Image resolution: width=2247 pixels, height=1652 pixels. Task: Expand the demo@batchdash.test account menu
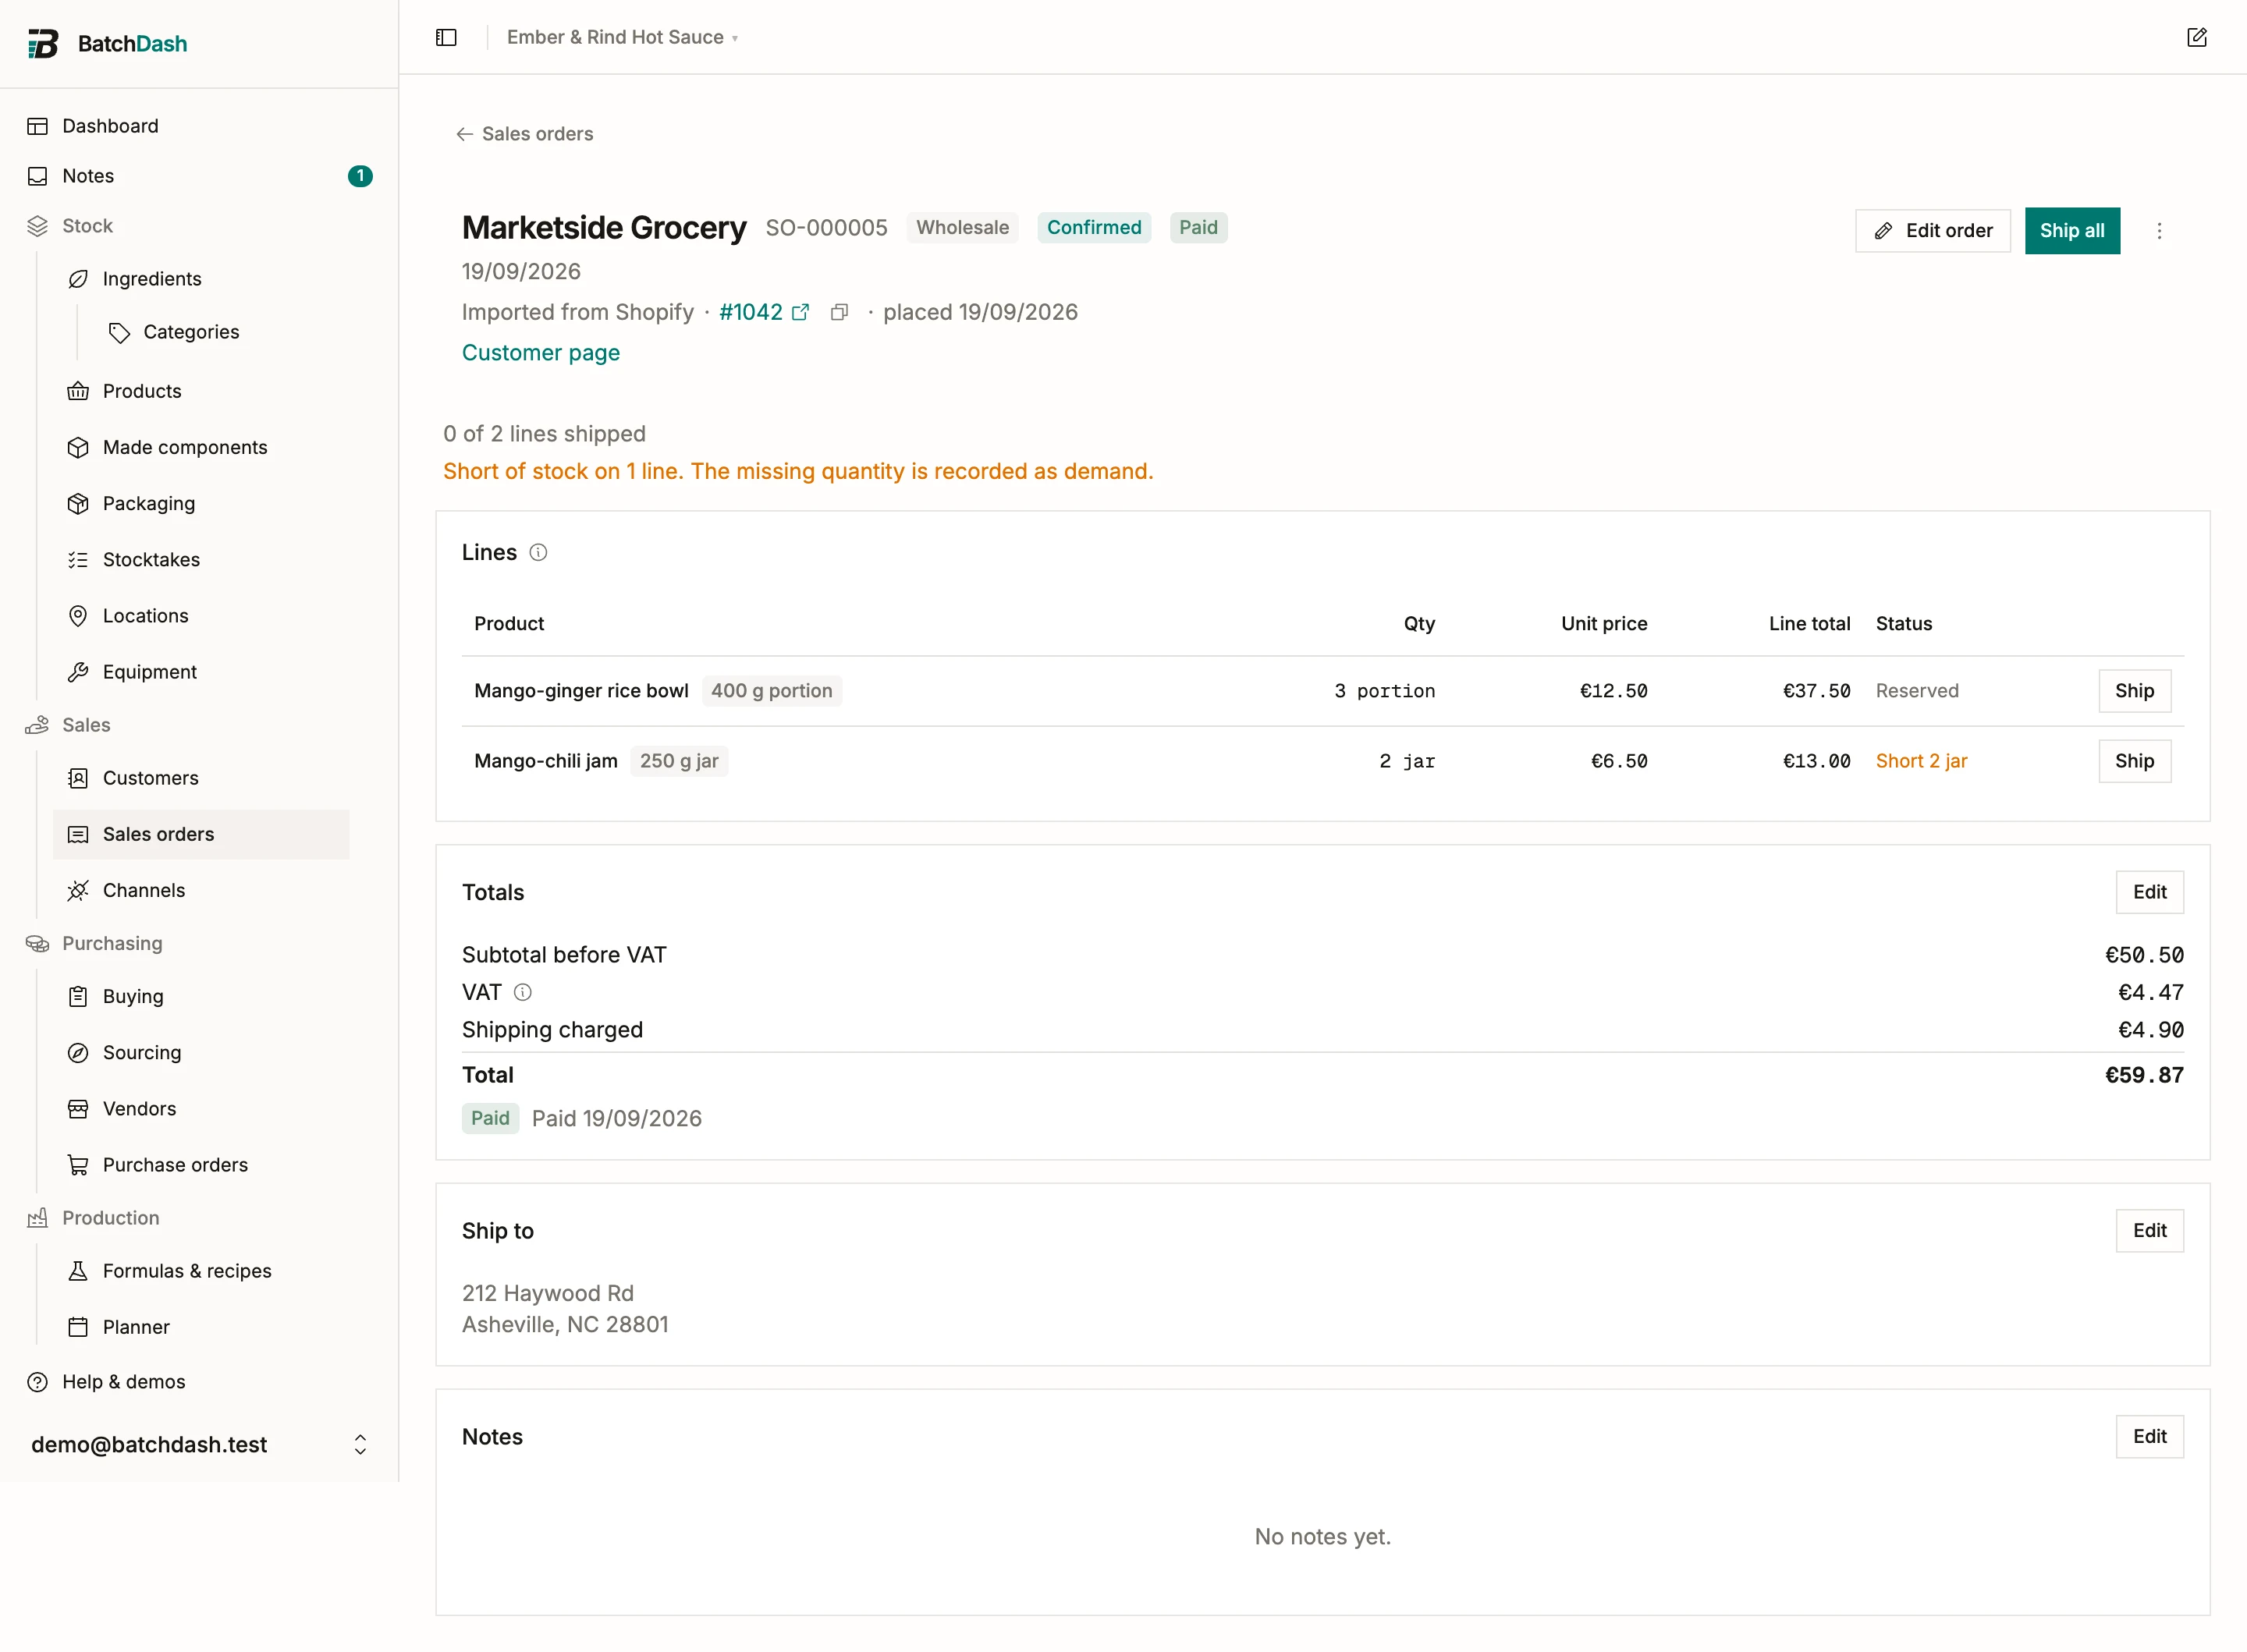pyautogui.click(x=199, y=1444)
